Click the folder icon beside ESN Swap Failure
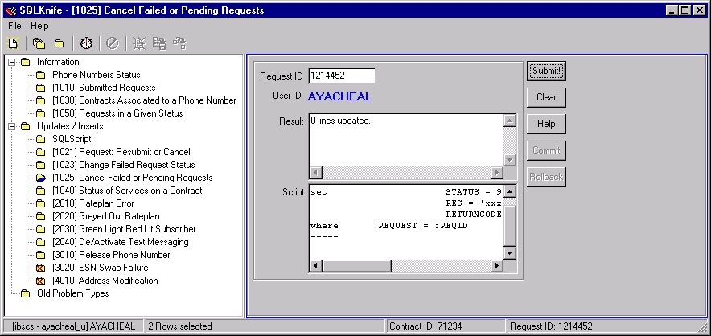711x336 pixels. tap(40, 268)
